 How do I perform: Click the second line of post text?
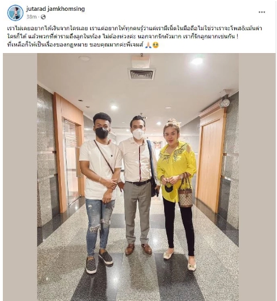[123, 37]
